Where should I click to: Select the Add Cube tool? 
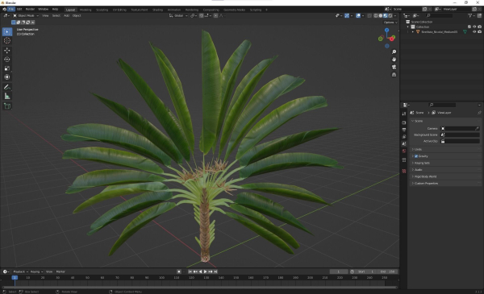7,106
